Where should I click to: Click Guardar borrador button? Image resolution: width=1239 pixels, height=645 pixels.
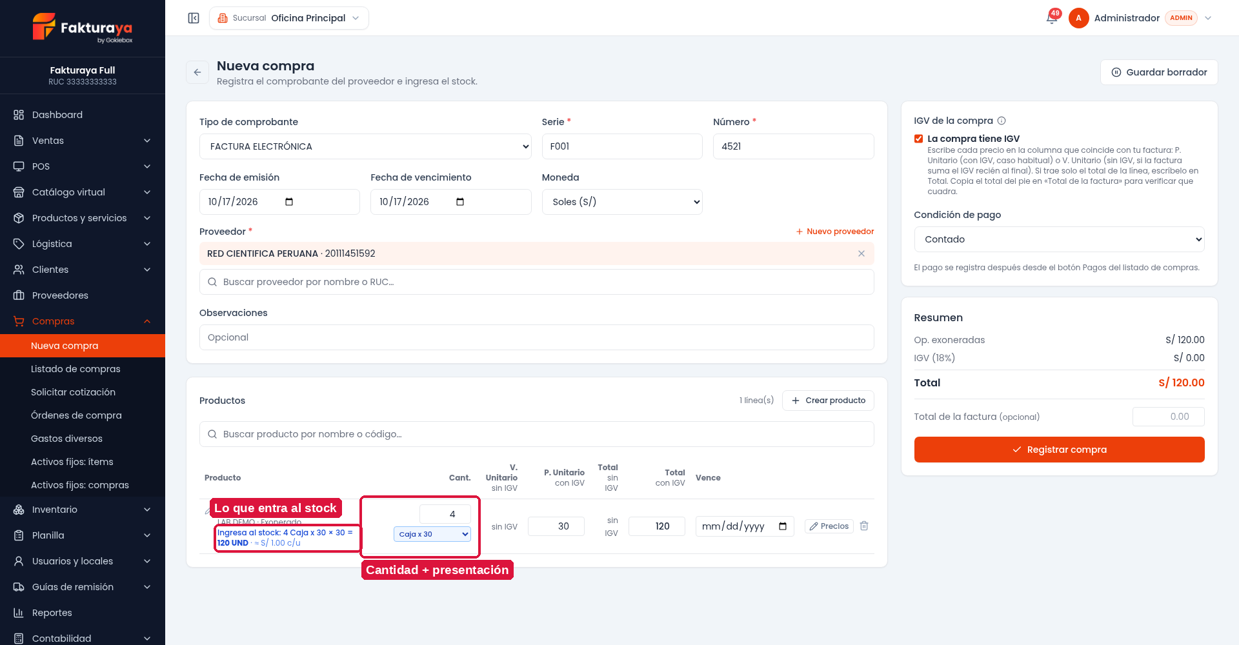point(1159,72)
